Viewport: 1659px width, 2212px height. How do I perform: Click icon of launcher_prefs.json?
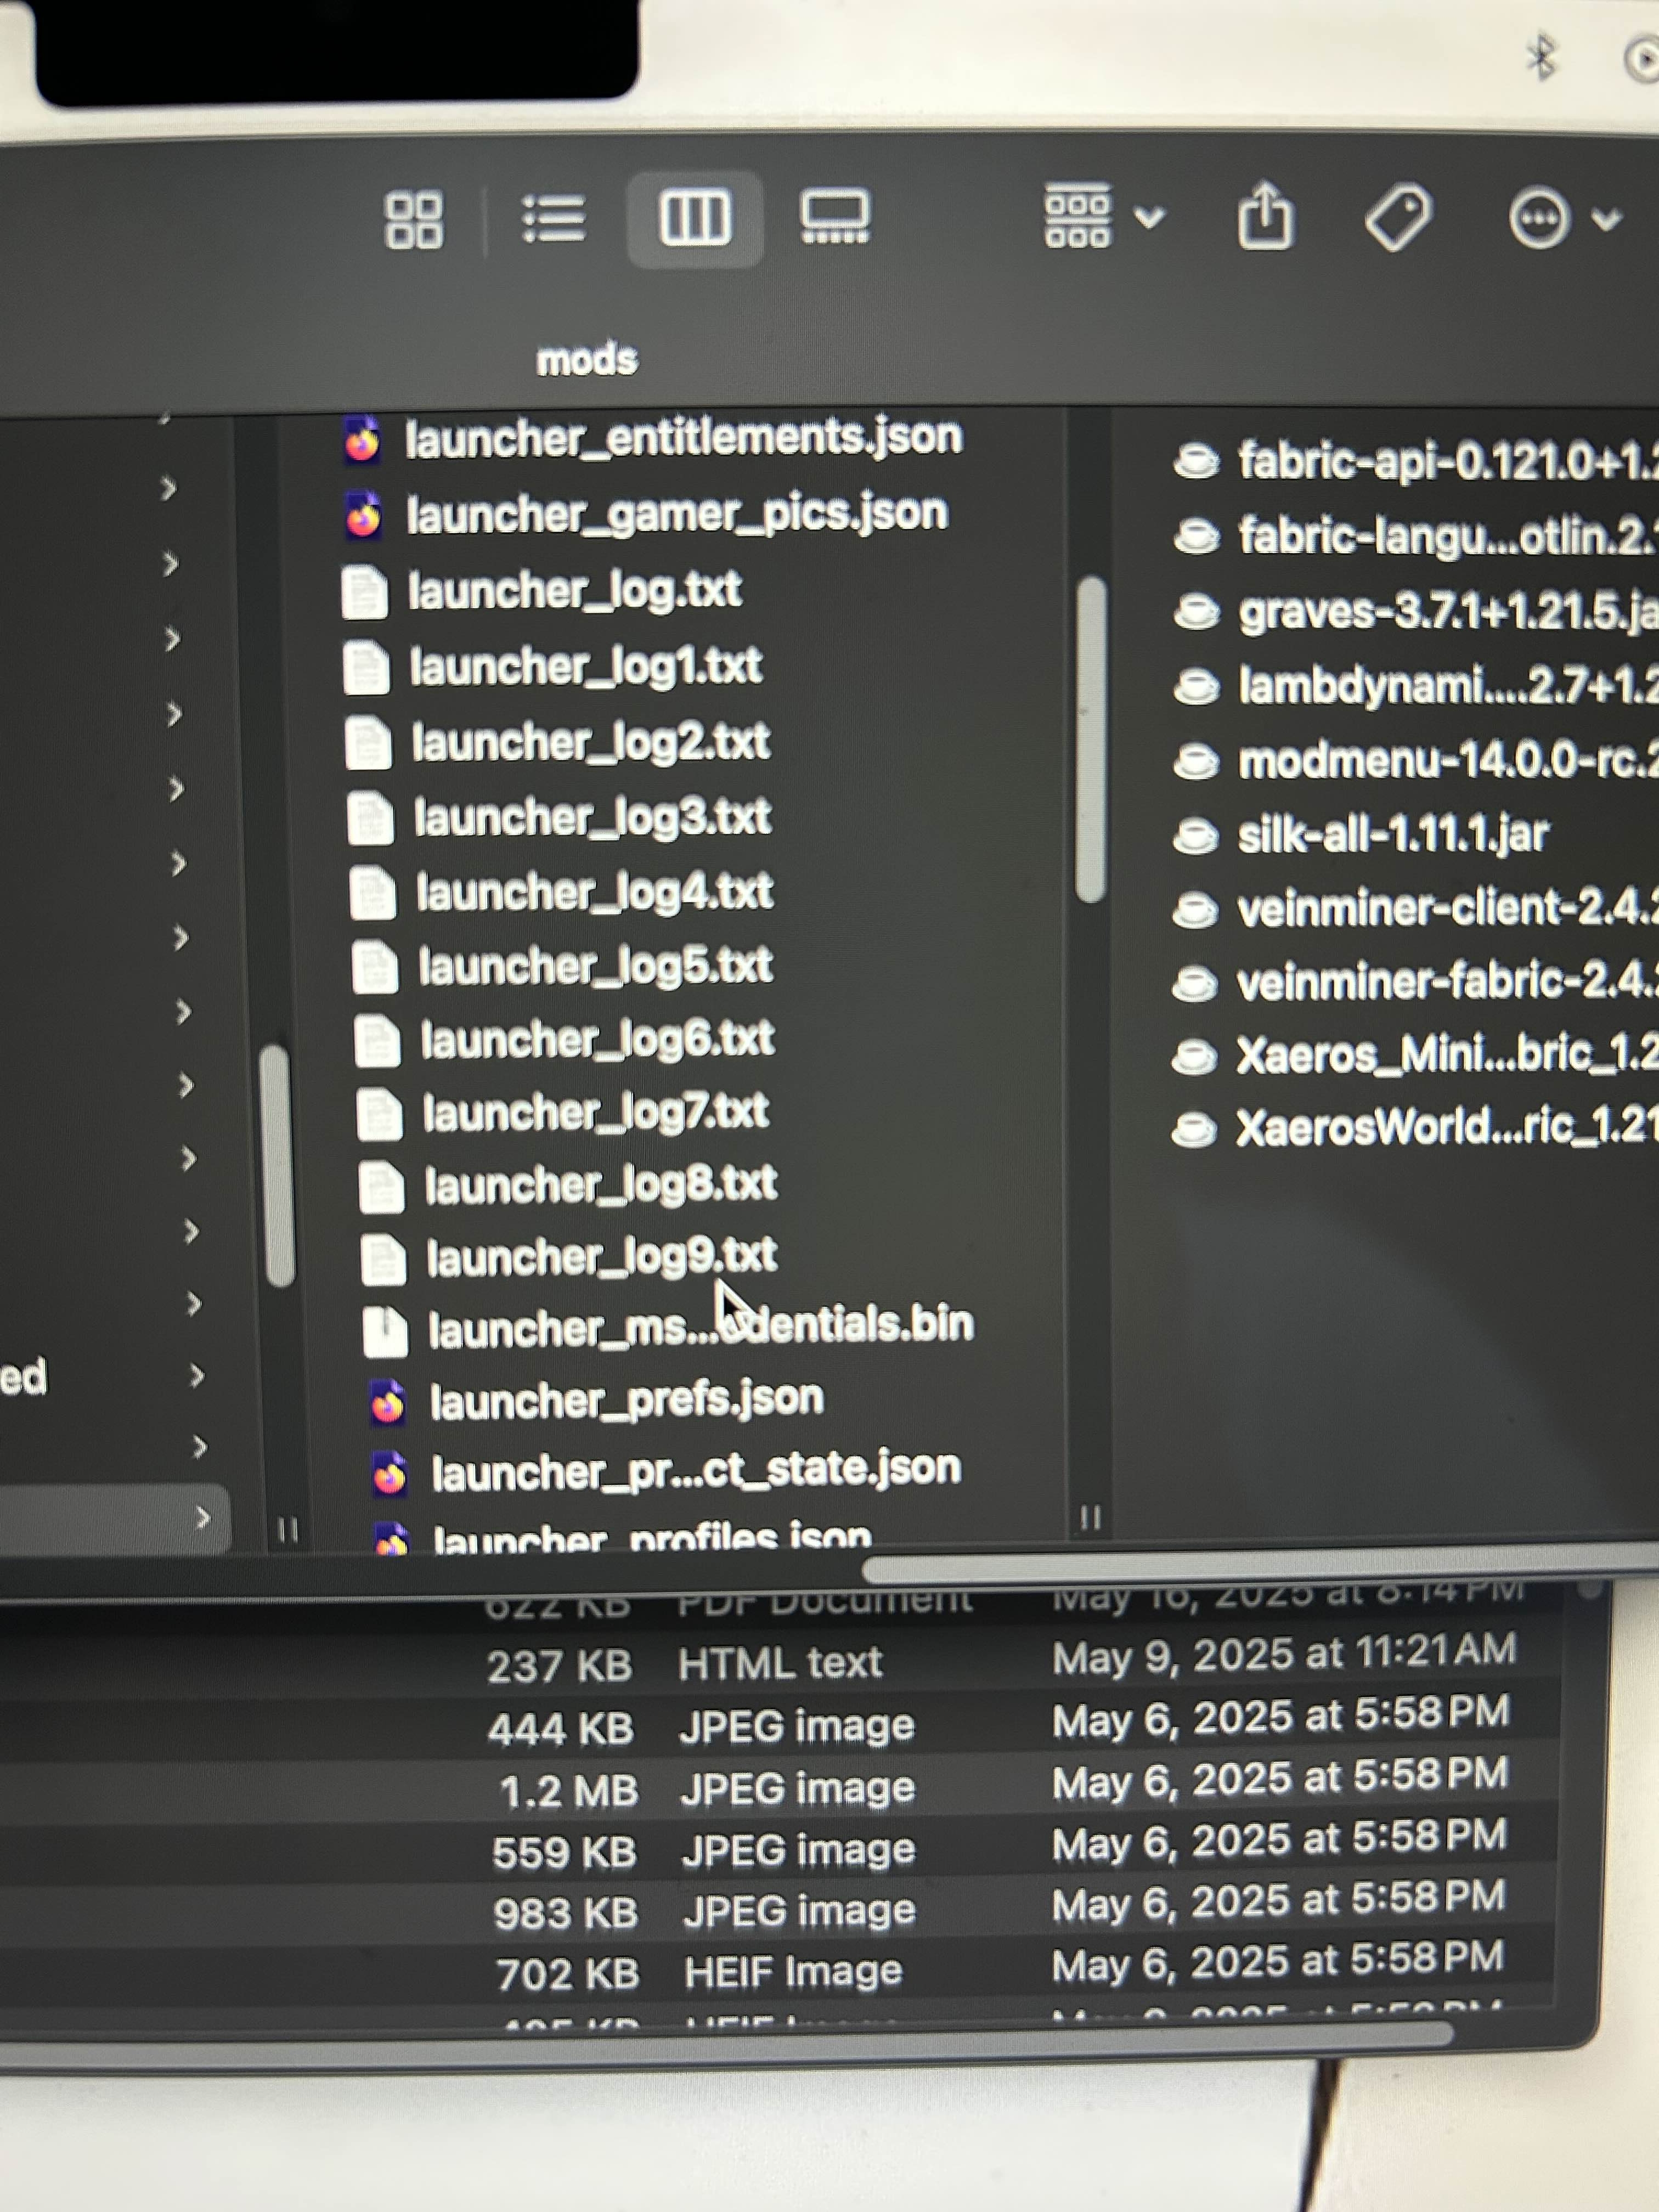[x=388, y=1402]
